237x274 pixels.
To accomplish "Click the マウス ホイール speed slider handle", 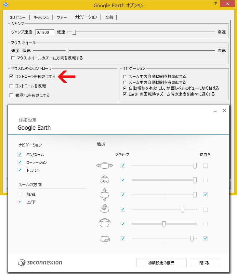I will (68, 50).
